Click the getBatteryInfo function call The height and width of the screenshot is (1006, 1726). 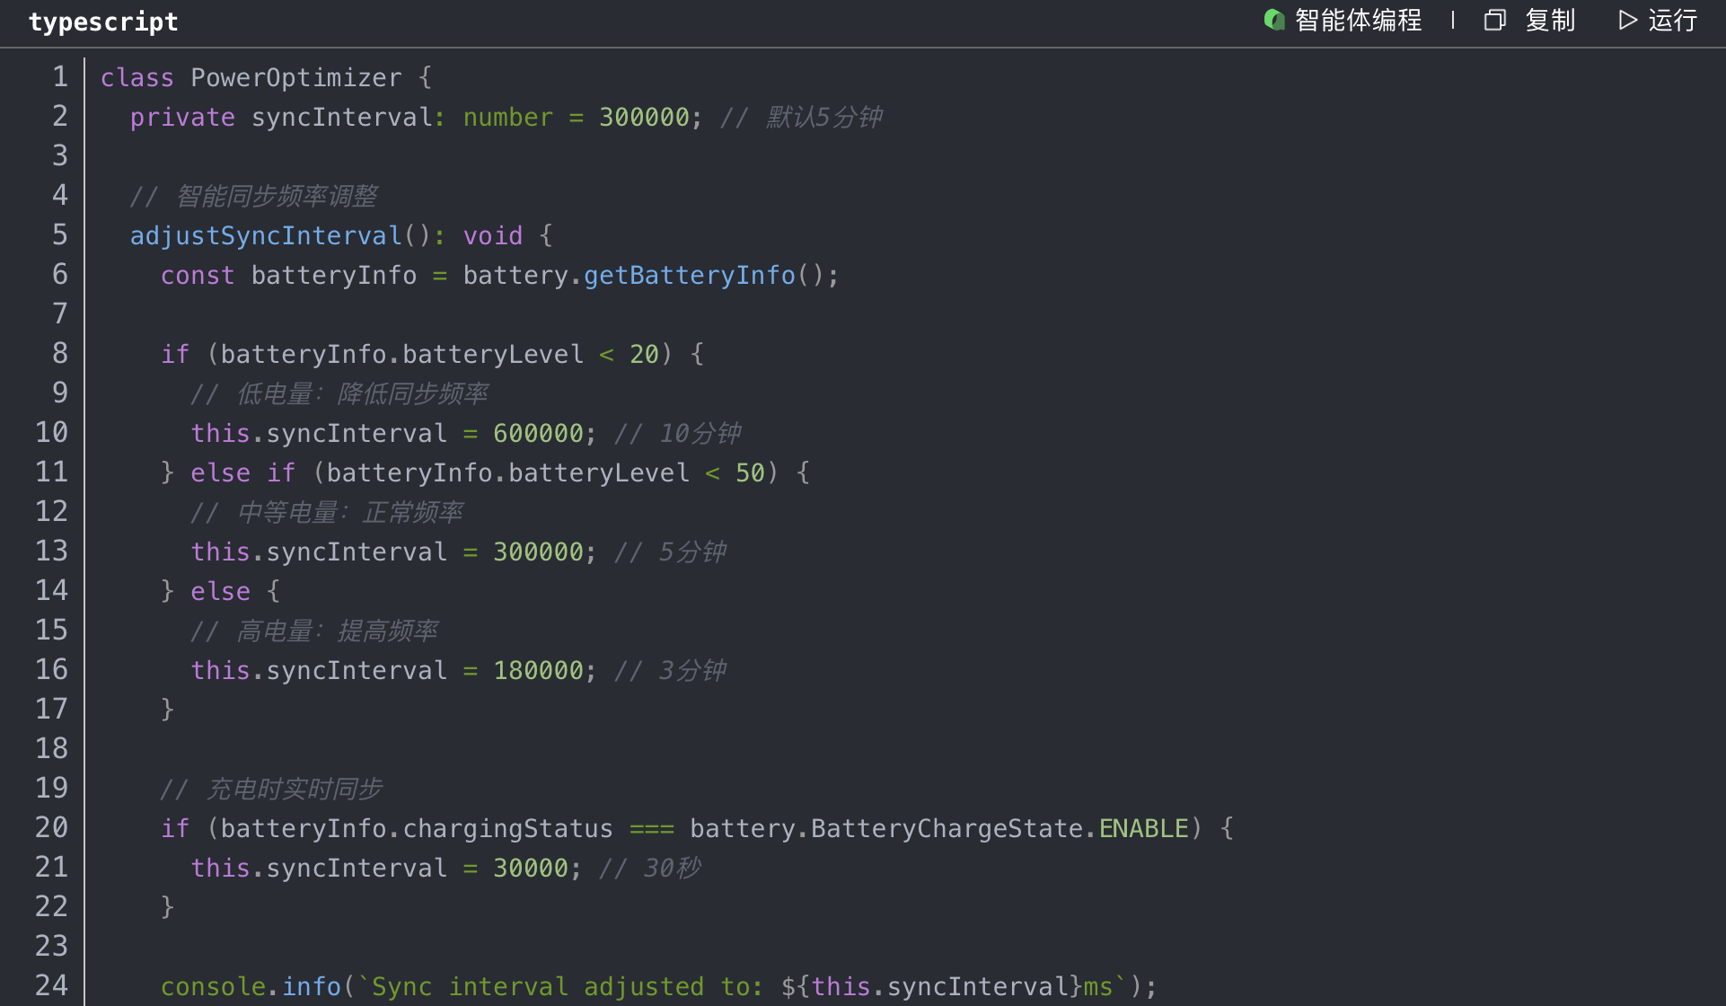690,276
